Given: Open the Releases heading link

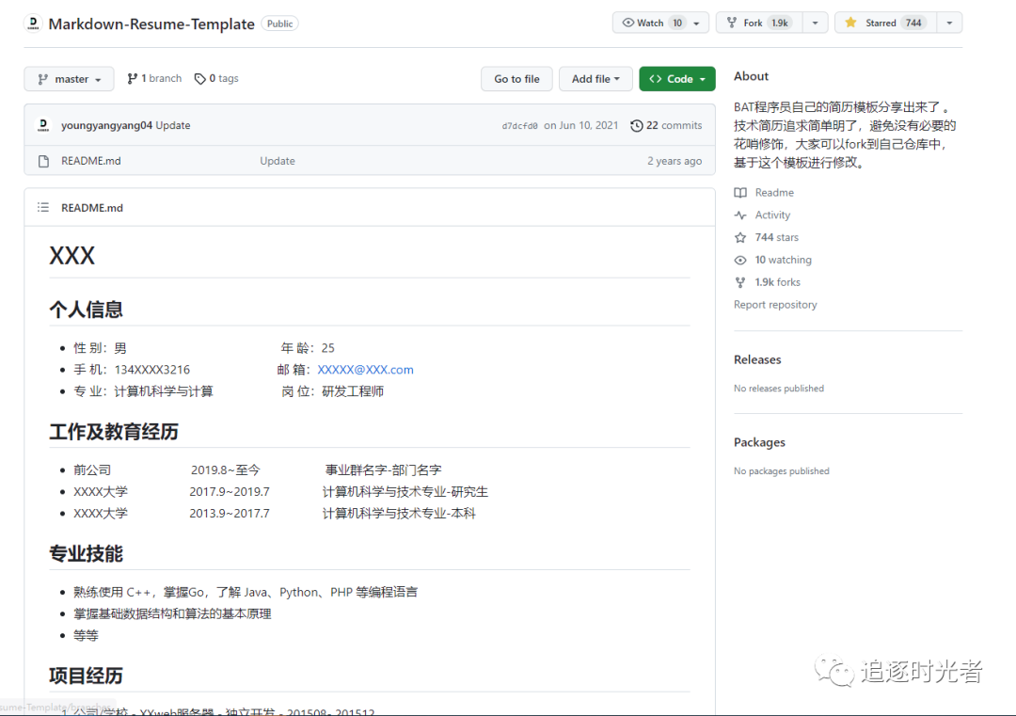Looking at the screenshot, I should tap(757, 359).
